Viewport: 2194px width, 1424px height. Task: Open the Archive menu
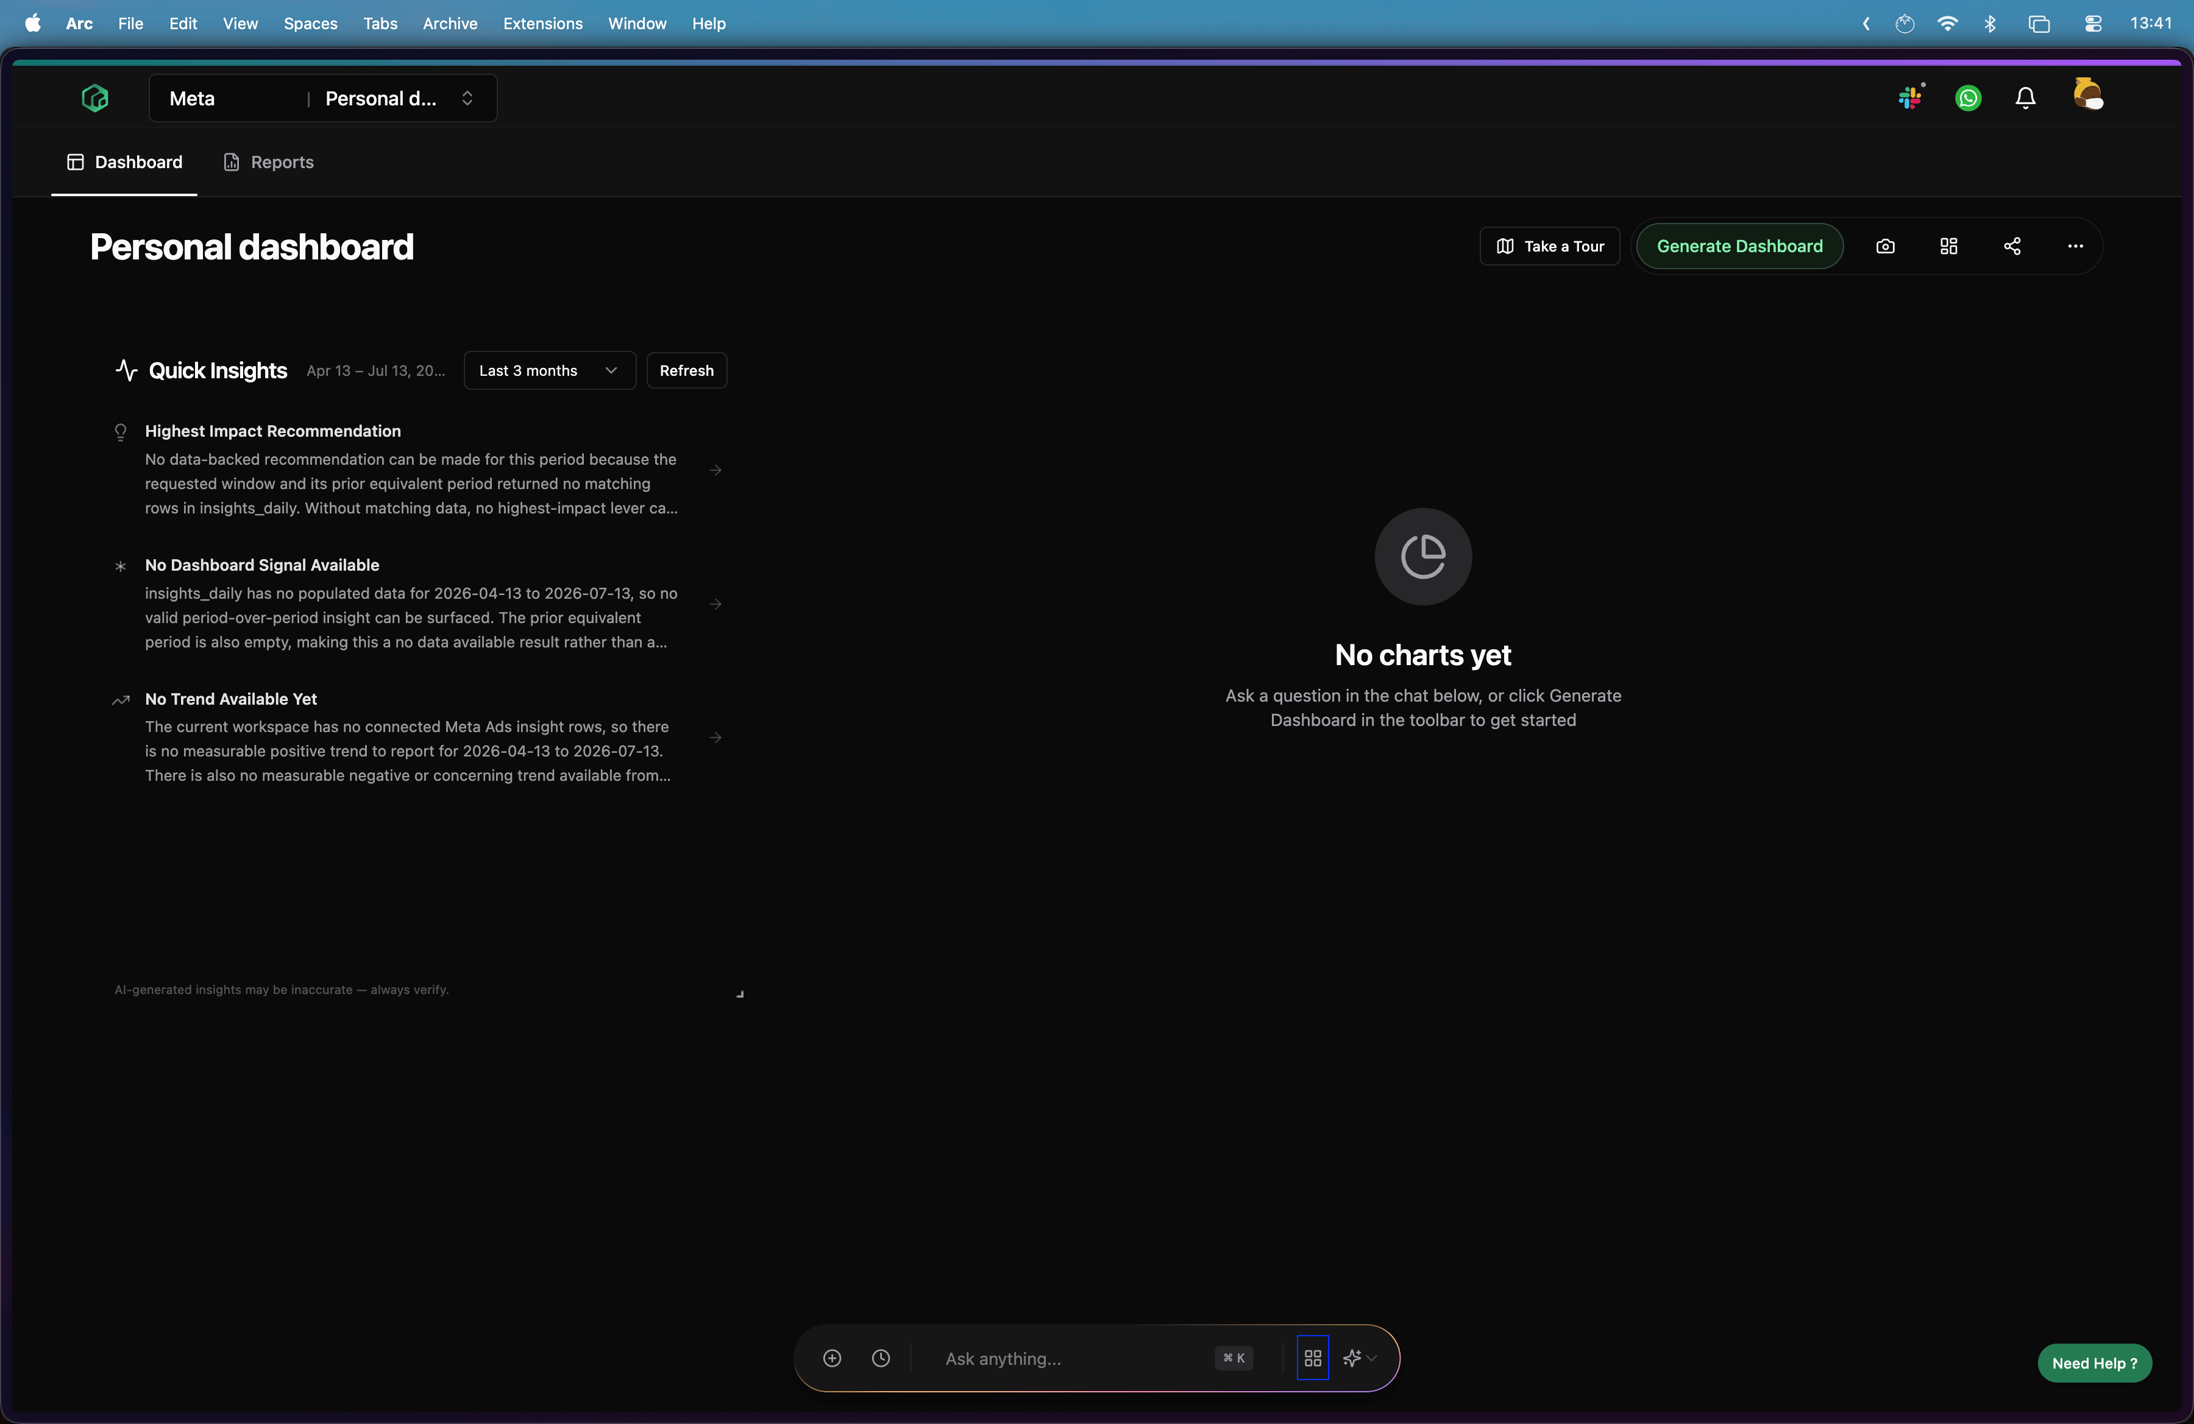tap(450, 23)
